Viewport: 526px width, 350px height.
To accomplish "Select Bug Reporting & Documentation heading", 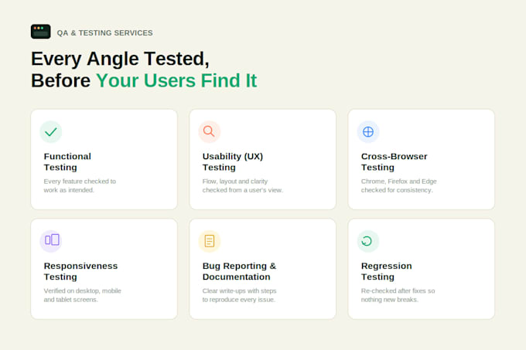I will 240,271.
